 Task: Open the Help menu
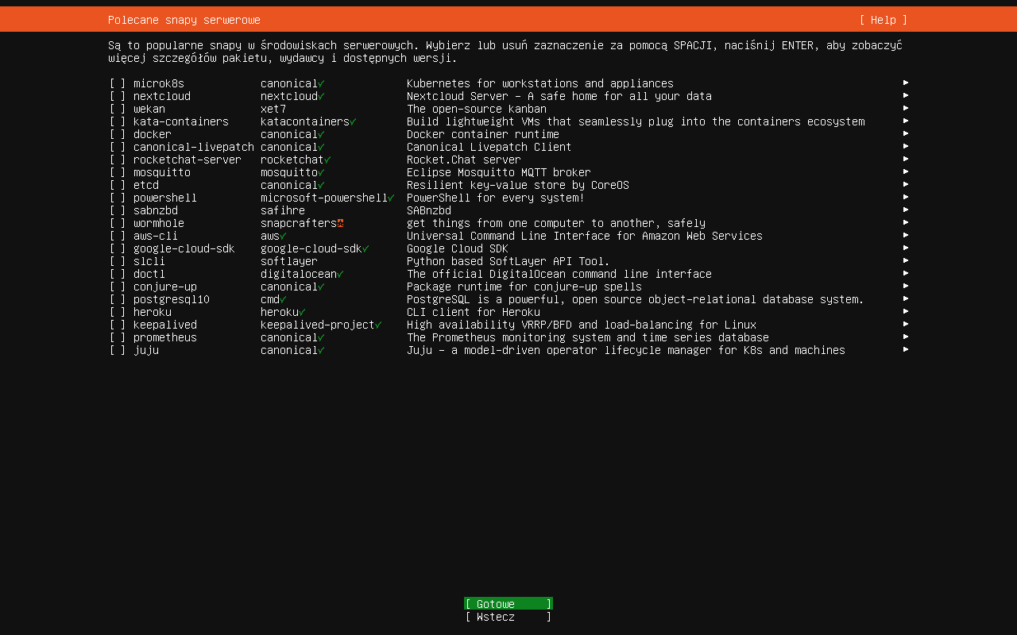tap(884, 20)
